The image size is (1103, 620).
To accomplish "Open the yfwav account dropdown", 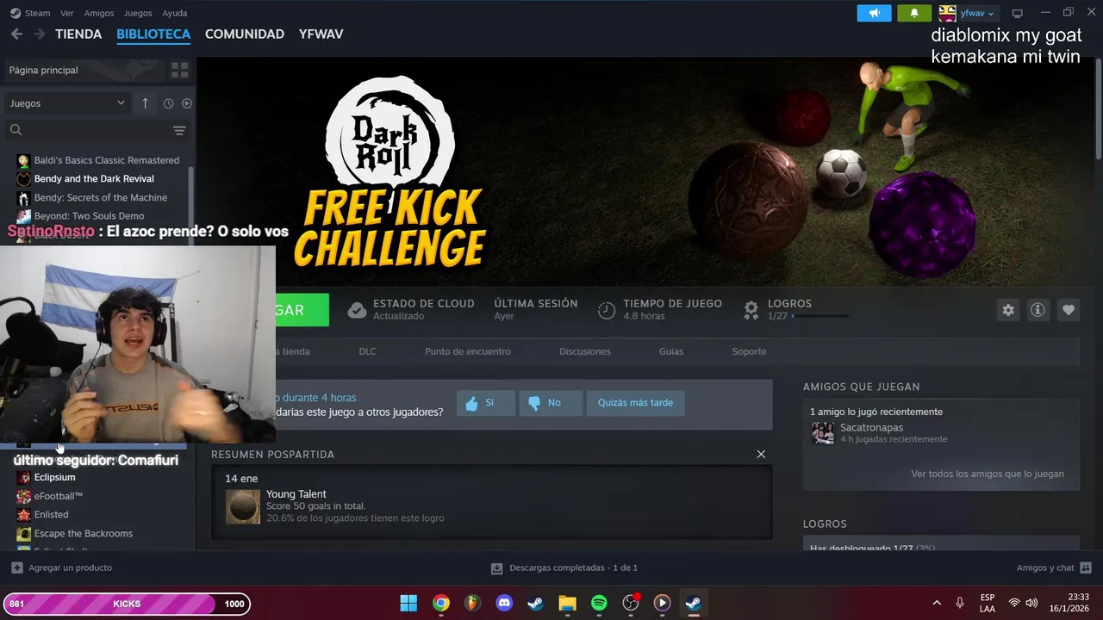I will 976,13.
